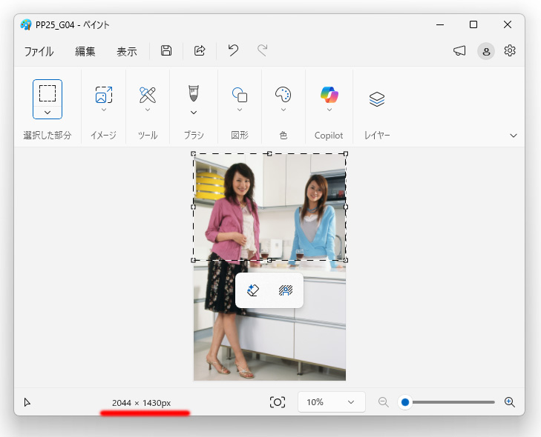The height and width of the screenshot is (437, 541).
Task: Toggle the Layers panel
Action: pos(377,99)
